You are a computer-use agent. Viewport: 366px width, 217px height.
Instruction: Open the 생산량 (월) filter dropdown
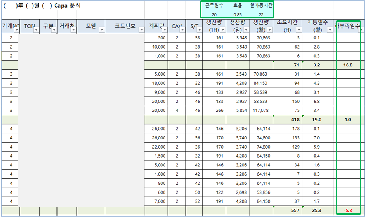click(x=269, y=30)
